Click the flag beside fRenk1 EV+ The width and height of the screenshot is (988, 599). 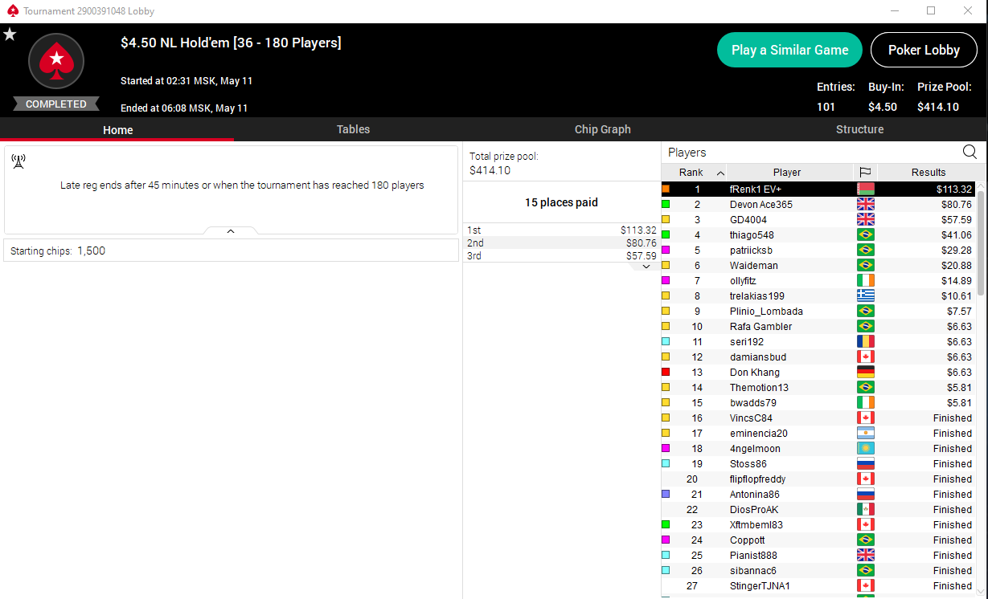click(865, 189)
